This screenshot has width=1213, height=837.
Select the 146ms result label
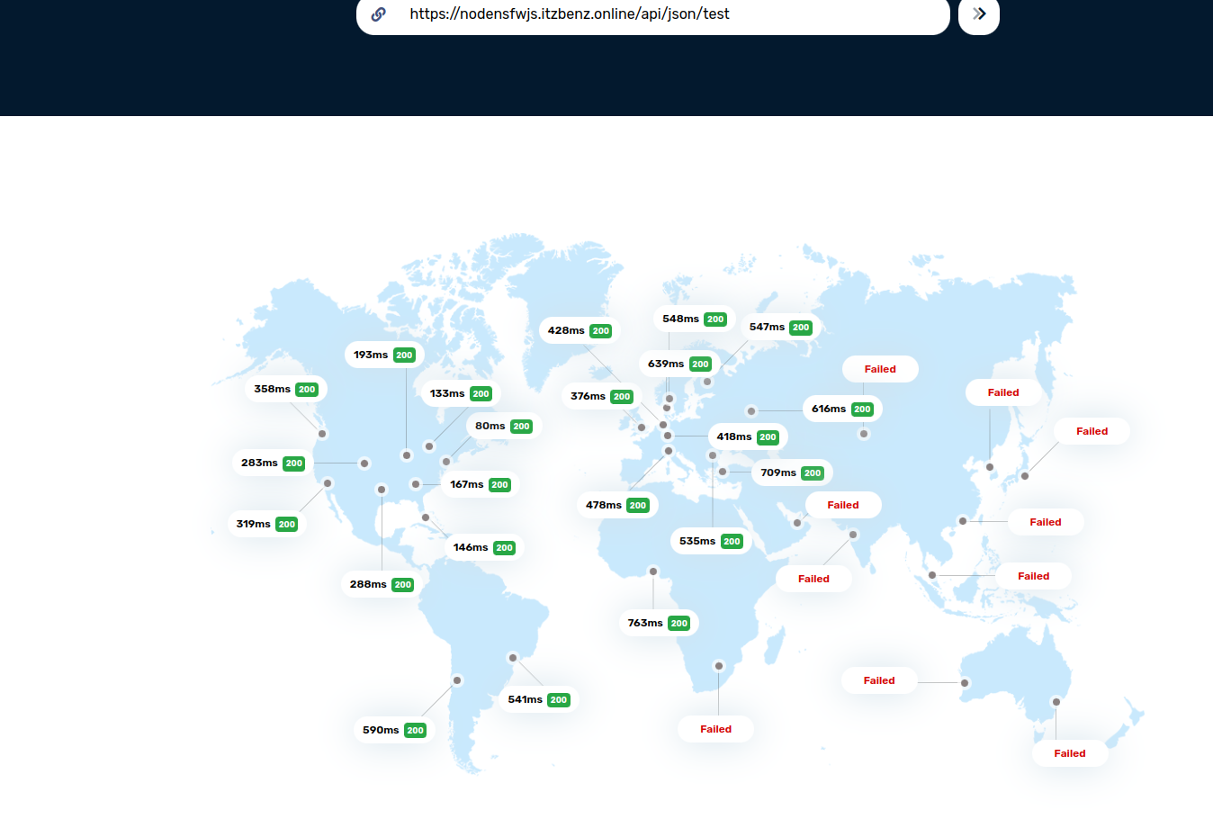pyautogui.click(x=484, y=547)
